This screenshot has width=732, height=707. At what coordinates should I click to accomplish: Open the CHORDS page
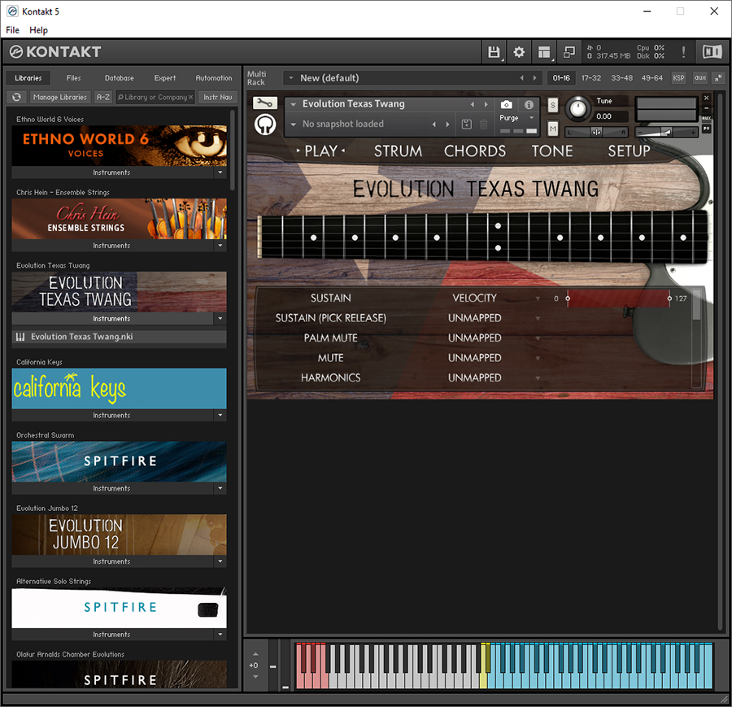[x=475, y=151]
